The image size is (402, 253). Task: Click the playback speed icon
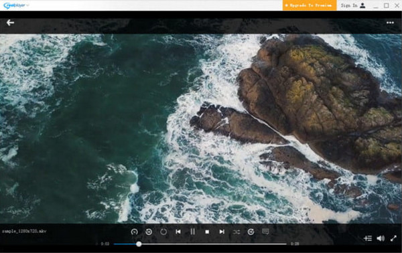pyautogui.click(x=134, y=232)
